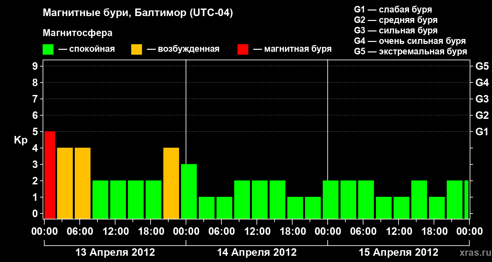Viewport: 492px width, 262px height.
Task: Click the red Kp 5 storm bar
Action: [x=50, y=175]
